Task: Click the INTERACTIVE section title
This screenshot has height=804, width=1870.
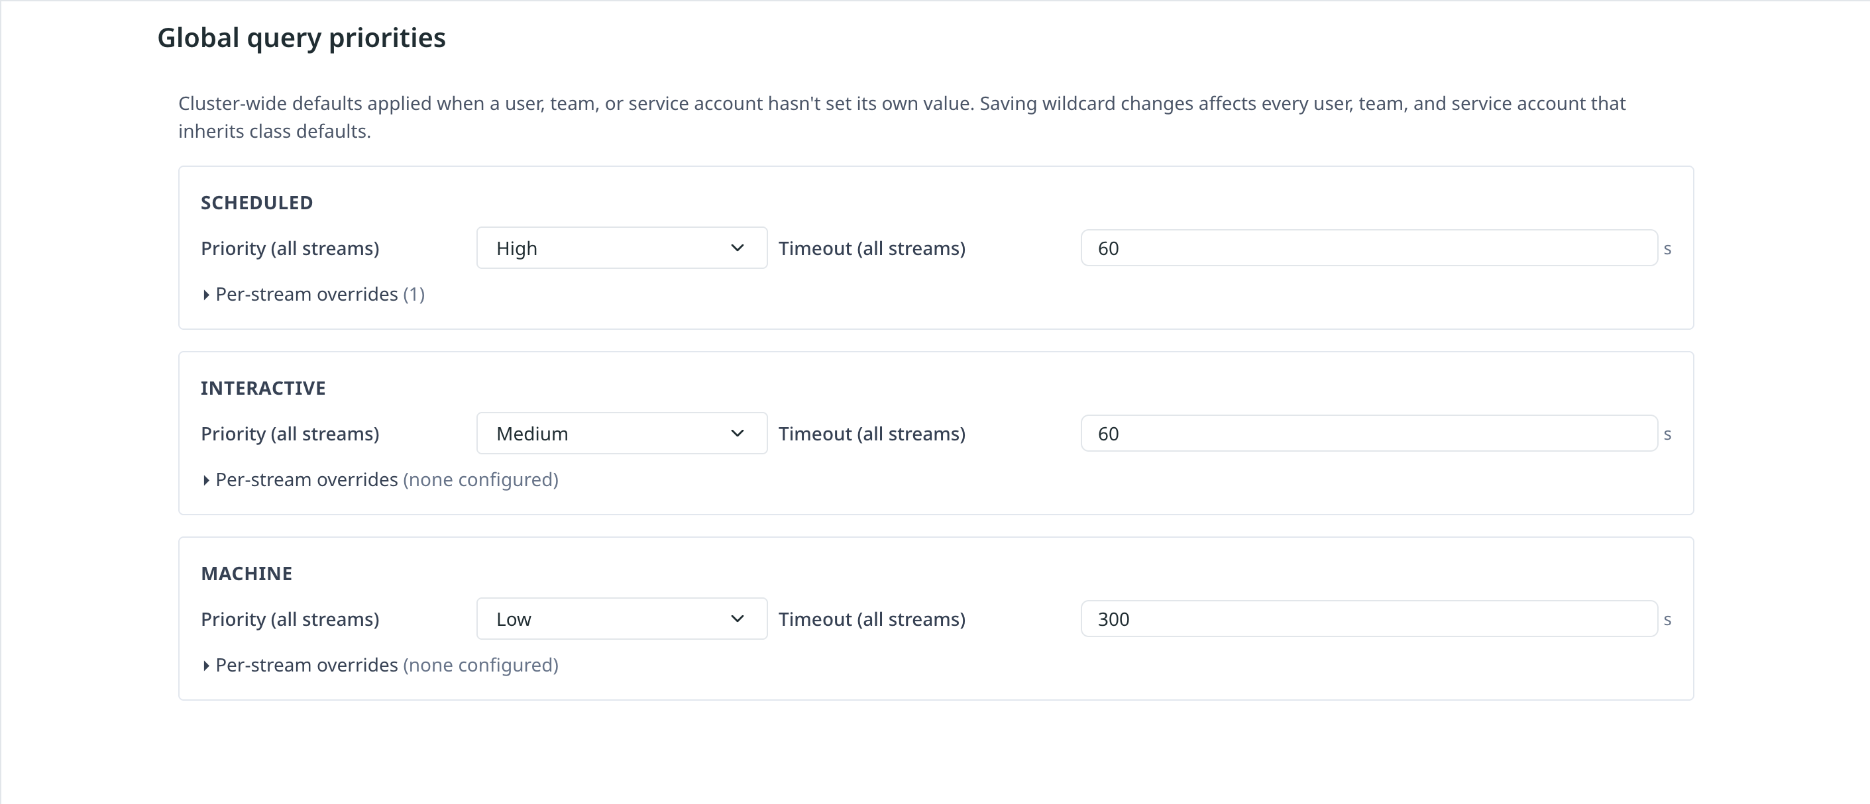Action: tap(263, 388)
